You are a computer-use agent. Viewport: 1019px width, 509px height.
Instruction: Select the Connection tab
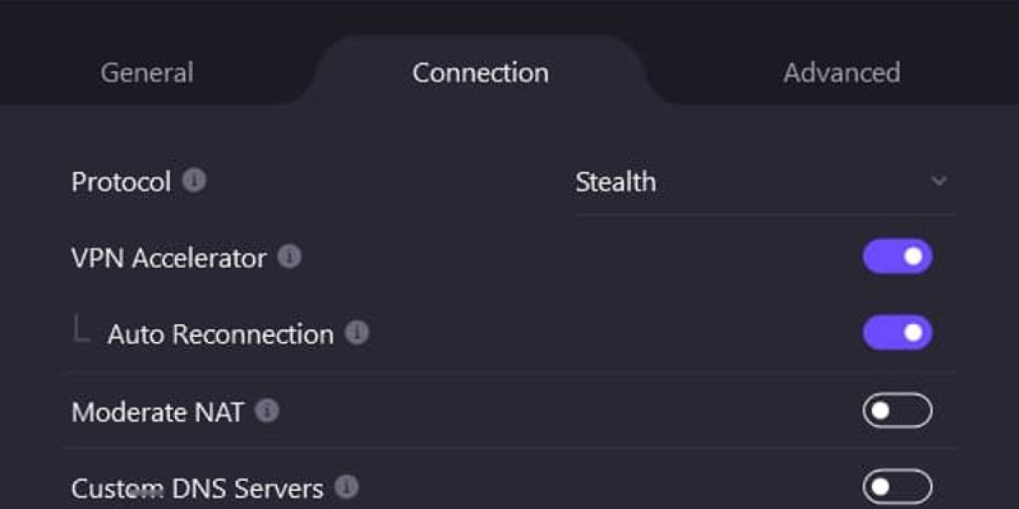[481, 73]
